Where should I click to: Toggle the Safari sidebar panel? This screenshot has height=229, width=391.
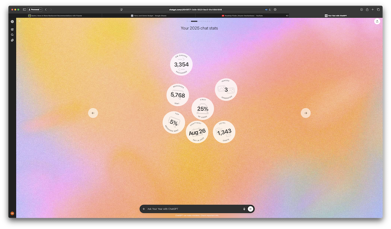(24, 9)
